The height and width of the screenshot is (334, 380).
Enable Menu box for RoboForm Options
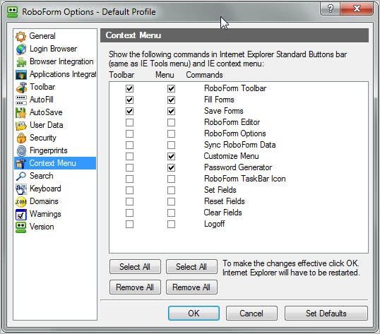pyautogui.click(x=171, y=133)
